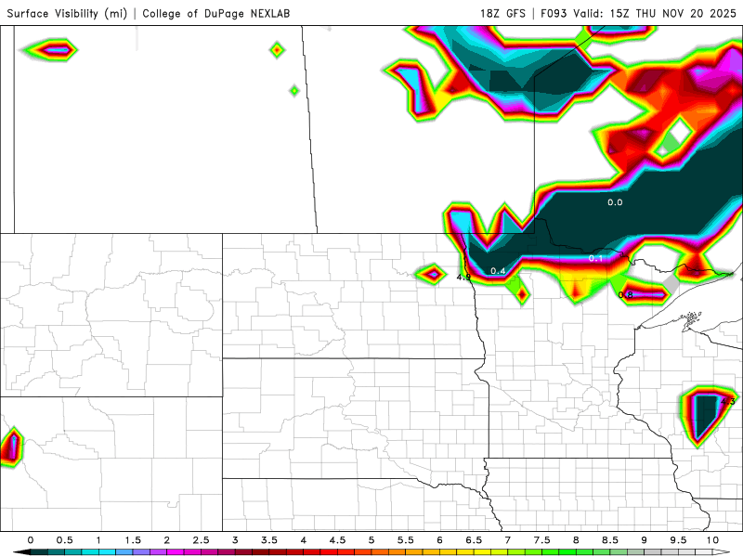The height and width of the screenshot is (557, 743).
Task: Click the '0.4' visibility value on map
Action: 498,271
